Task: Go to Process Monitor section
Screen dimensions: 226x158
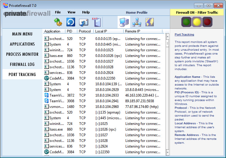Action: tap(22, 54)
